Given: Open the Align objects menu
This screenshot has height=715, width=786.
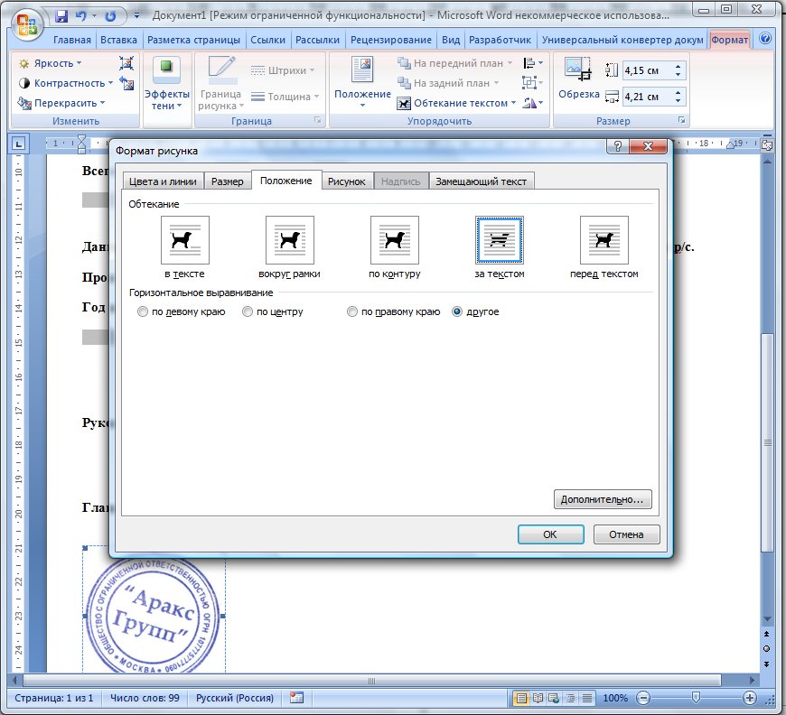Looking at the screenshot, I should pos(532,63).
